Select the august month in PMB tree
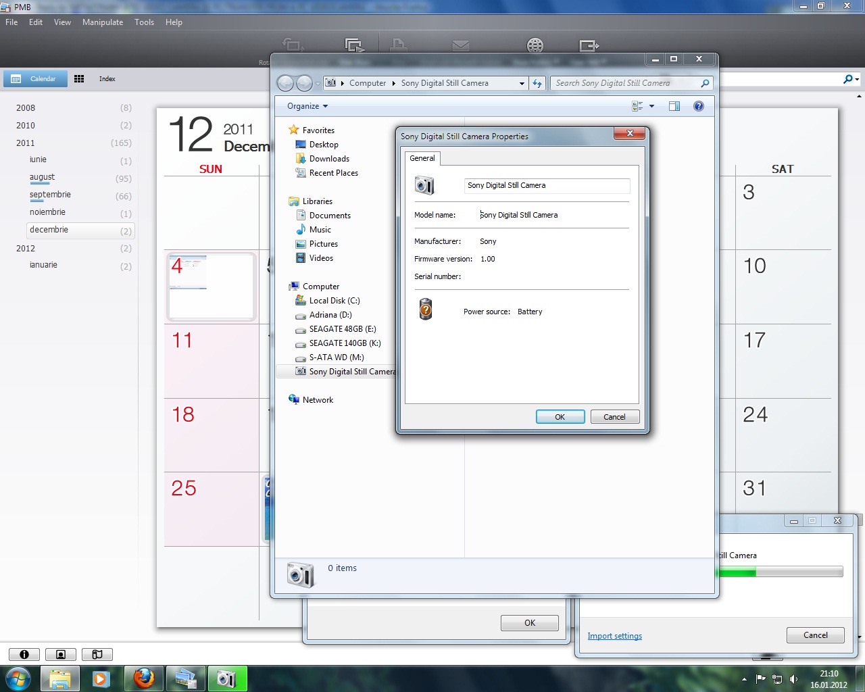Screen dimensions: 865x692 42,177
